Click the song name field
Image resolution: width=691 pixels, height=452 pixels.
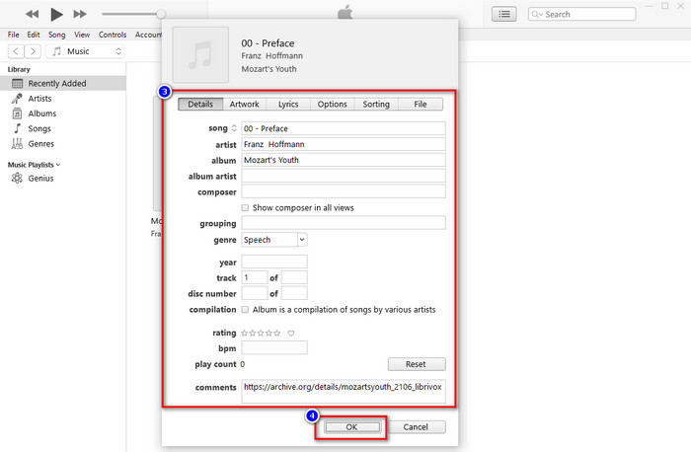[344, 128]
